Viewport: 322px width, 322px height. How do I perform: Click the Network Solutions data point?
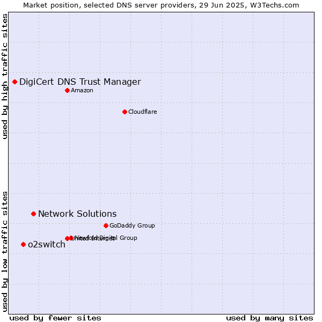[34, 214]
